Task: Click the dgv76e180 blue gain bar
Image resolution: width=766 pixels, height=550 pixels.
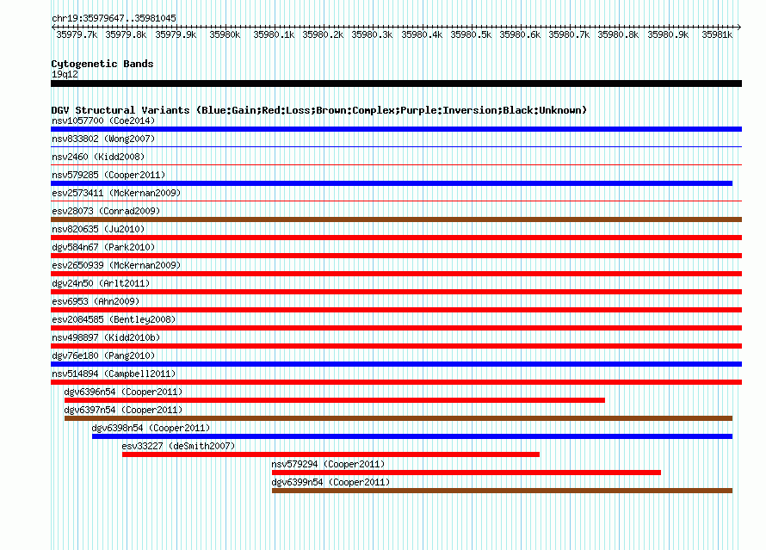Action: [x=396, y=364]
